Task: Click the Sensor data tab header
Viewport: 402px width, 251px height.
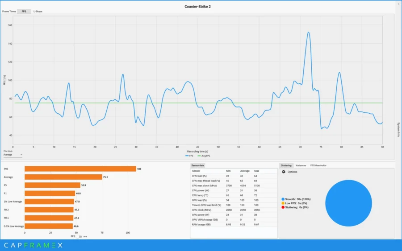Action: tap(197, 165)
